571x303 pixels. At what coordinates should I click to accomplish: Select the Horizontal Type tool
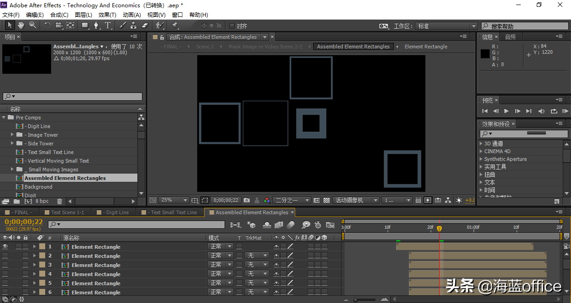pos(108,26)
